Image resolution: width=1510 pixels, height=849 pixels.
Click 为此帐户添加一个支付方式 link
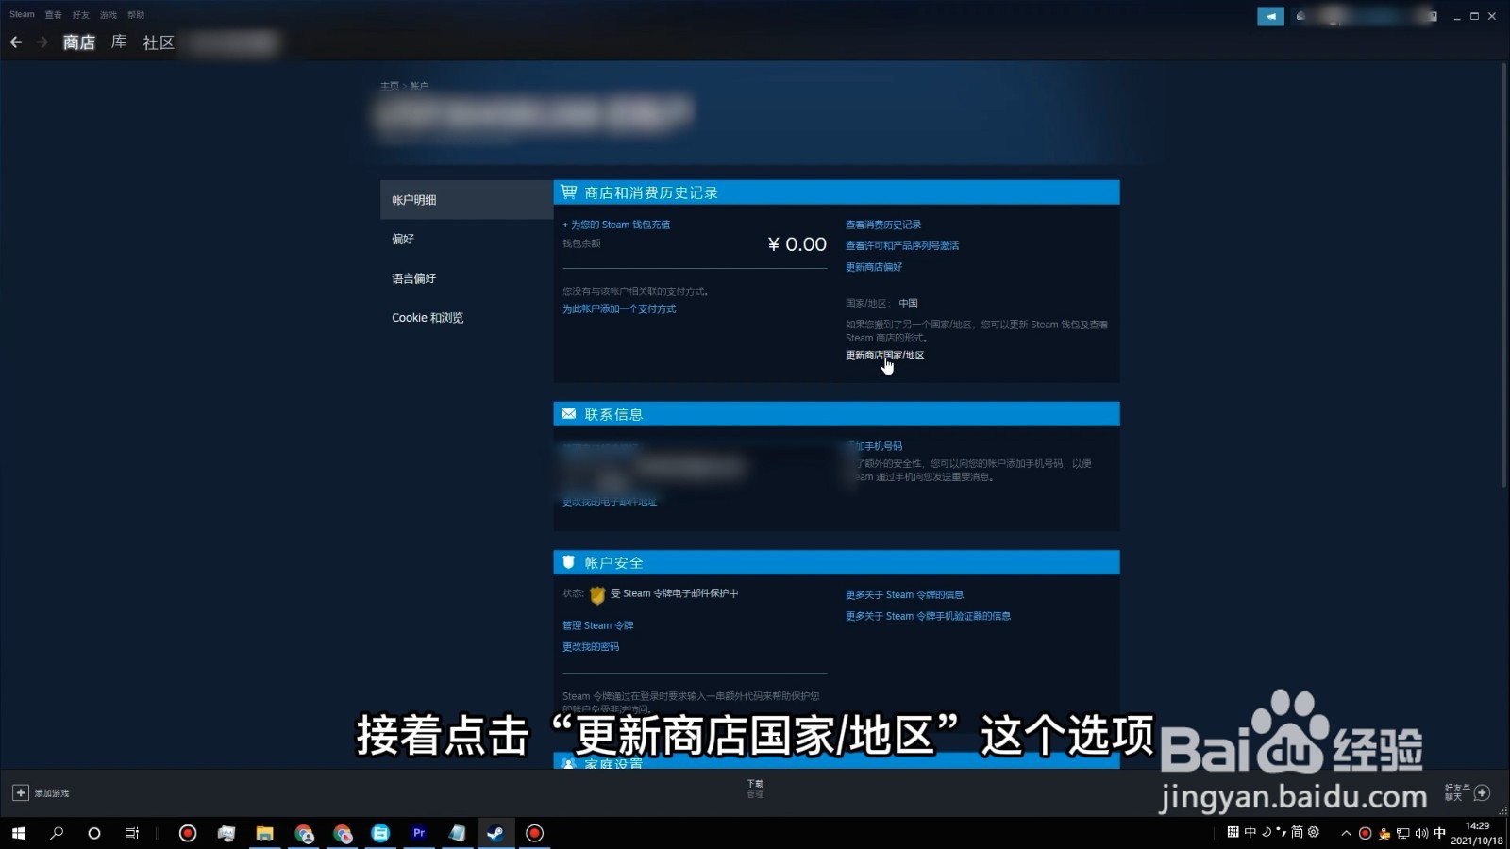tap(619, 308)
